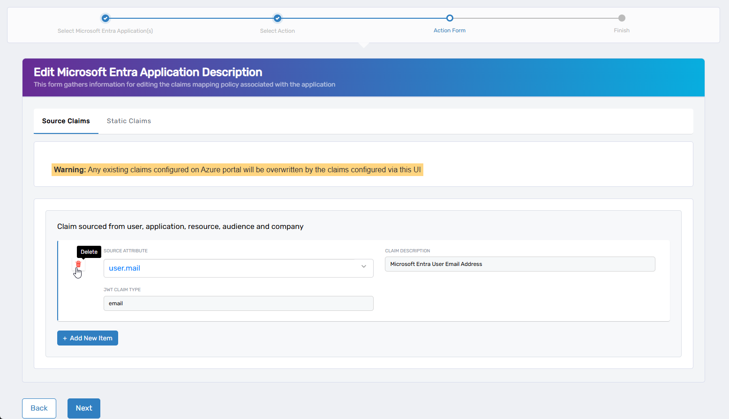729x419 pixels.
Task: Add a claim with Add New Item
Action: (x=88, y=338)
